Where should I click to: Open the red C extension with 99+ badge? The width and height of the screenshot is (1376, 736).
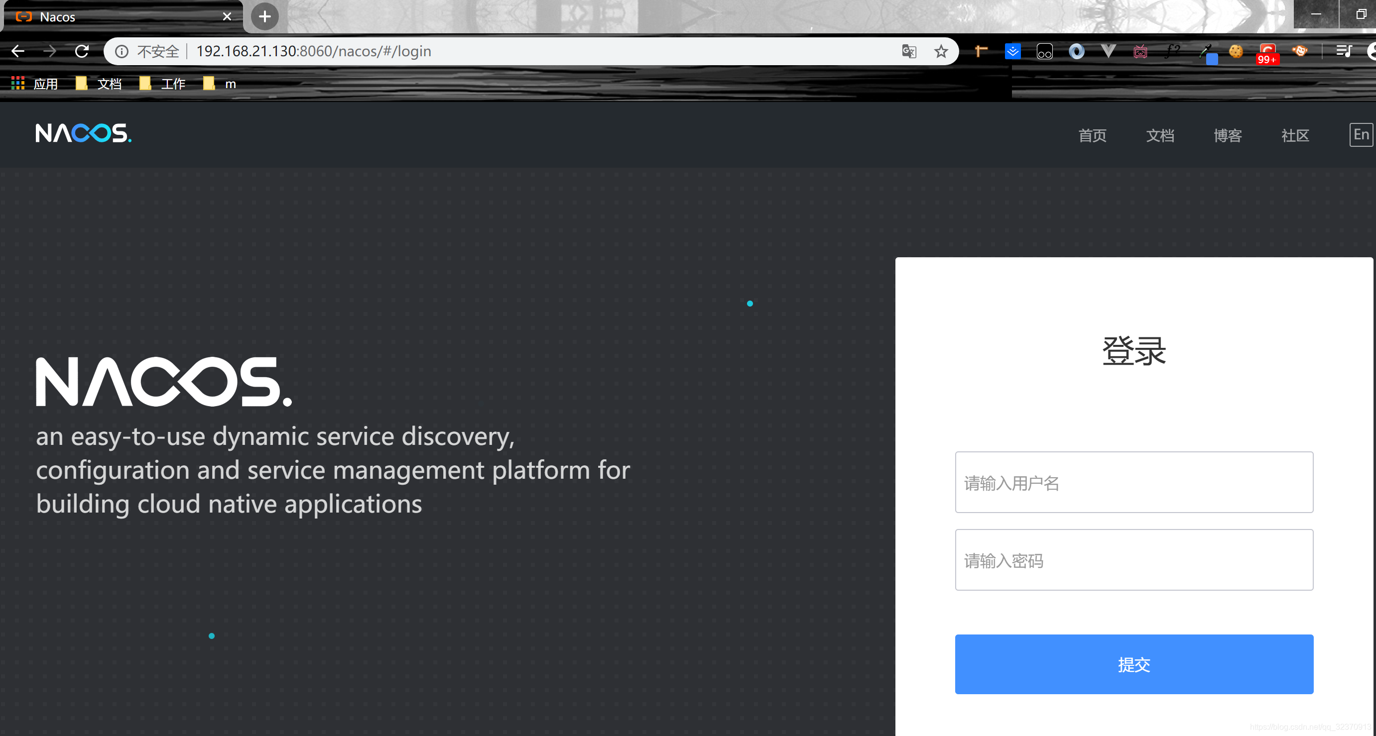(x=1267, y=53)
